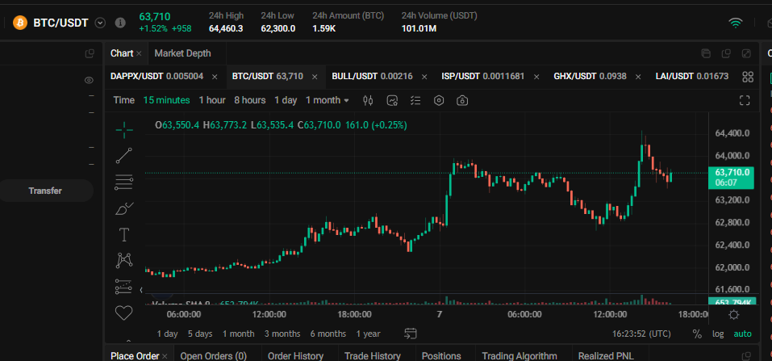Open the Order History tab
Viewport: 772px width, 361px height.
pos(295,355)
